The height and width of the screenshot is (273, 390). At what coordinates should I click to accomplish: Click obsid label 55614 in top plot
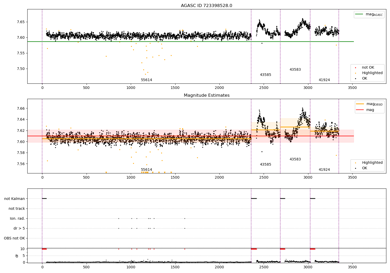pyautogui.click(x=146, y=80)
